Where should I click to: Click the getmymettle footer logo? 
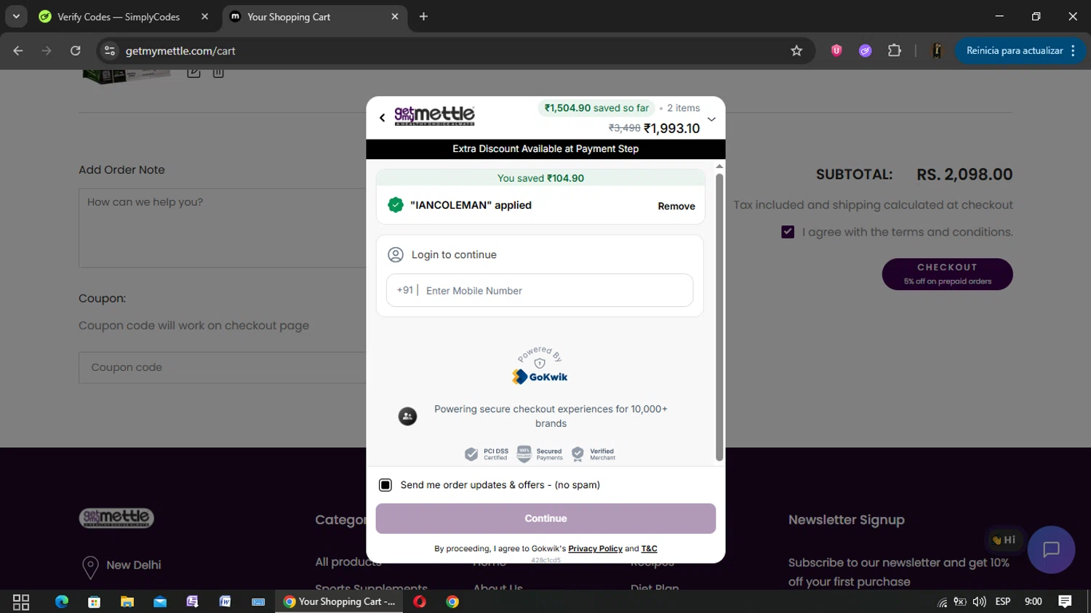point(116,518)
